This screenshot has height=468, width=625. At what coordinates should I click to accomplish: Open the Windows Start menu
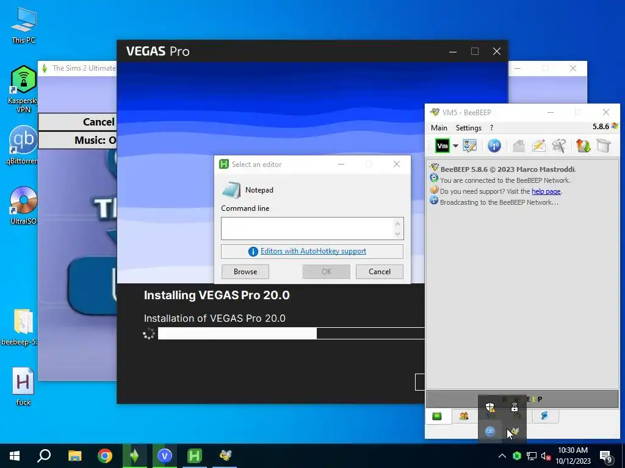(x=15, y=456)
